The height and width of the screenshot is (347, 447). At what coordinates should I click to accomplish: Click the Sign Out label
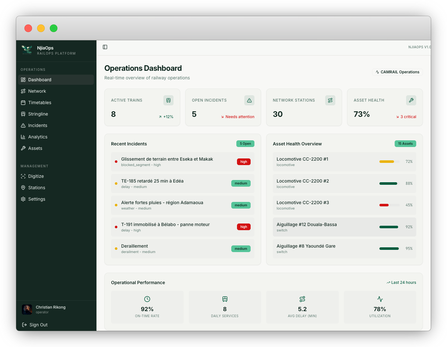pyautogui.click(x=38, y=325)
